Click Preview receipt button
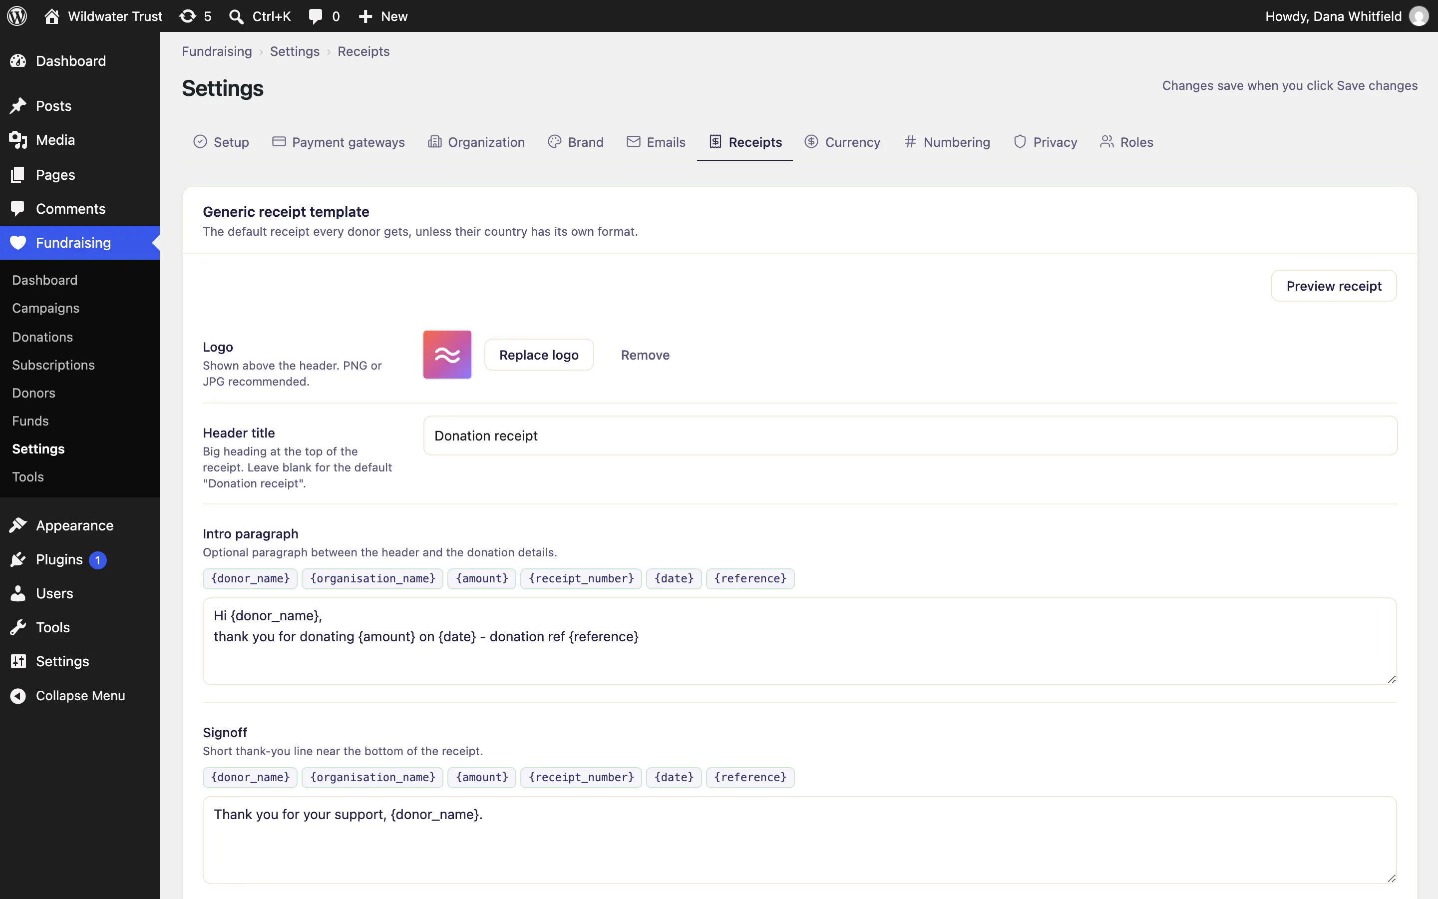This screenshot has height=899, width=1438. [1334, 286]
